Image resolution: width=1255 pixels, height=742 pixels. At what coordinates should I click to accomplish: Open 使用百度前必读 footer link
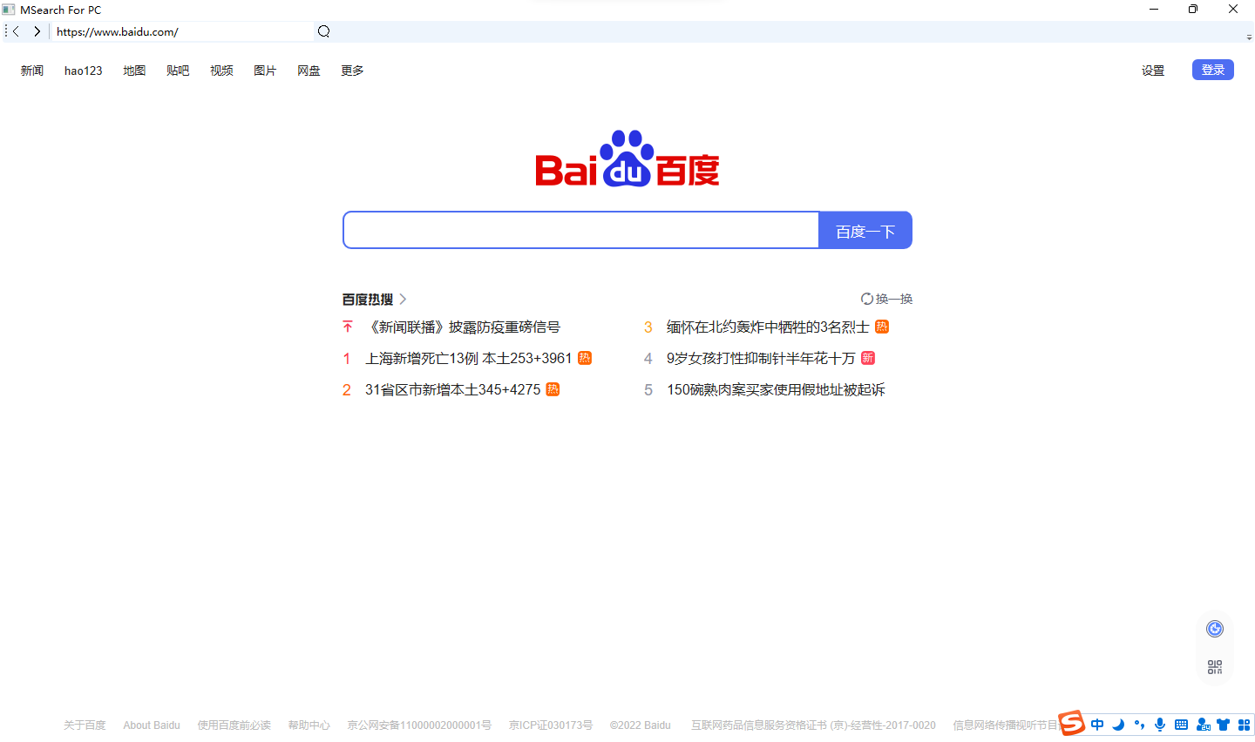[234, 725]
